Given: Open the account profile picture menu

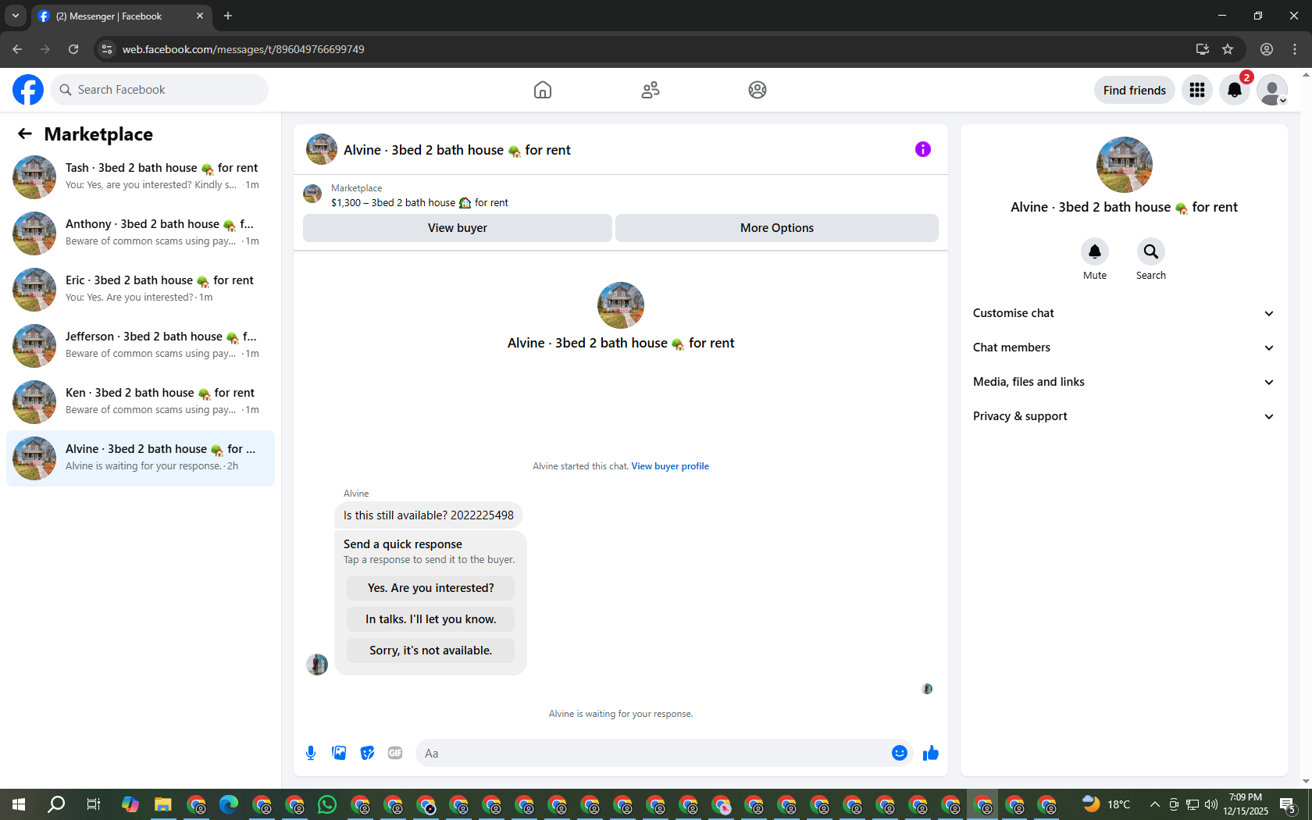Looking at the screenshot, I should pos(1272,90).
